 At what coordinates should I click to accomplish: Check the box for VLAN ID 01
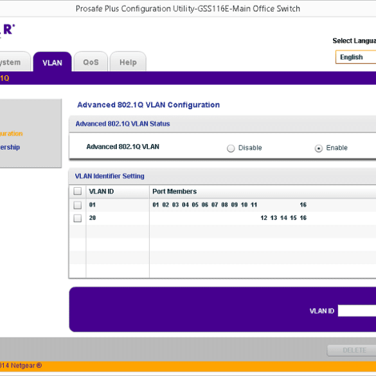click(78, 205)
